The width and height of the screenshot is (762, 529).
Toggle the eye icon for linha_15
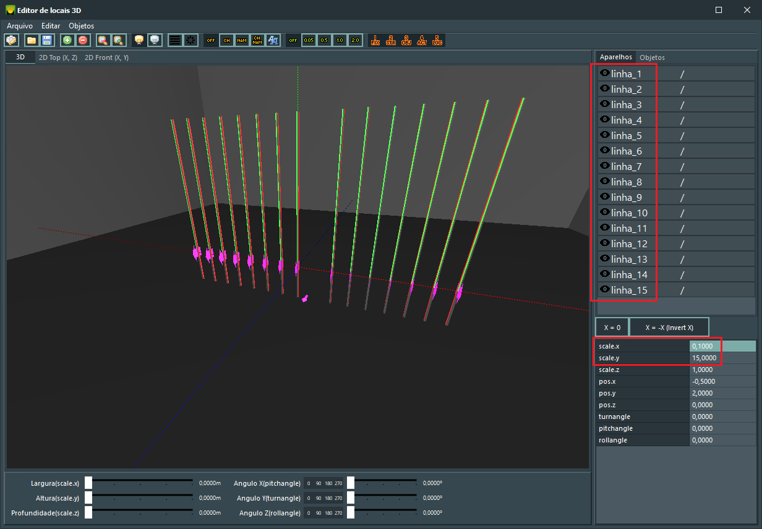(604, 289)
